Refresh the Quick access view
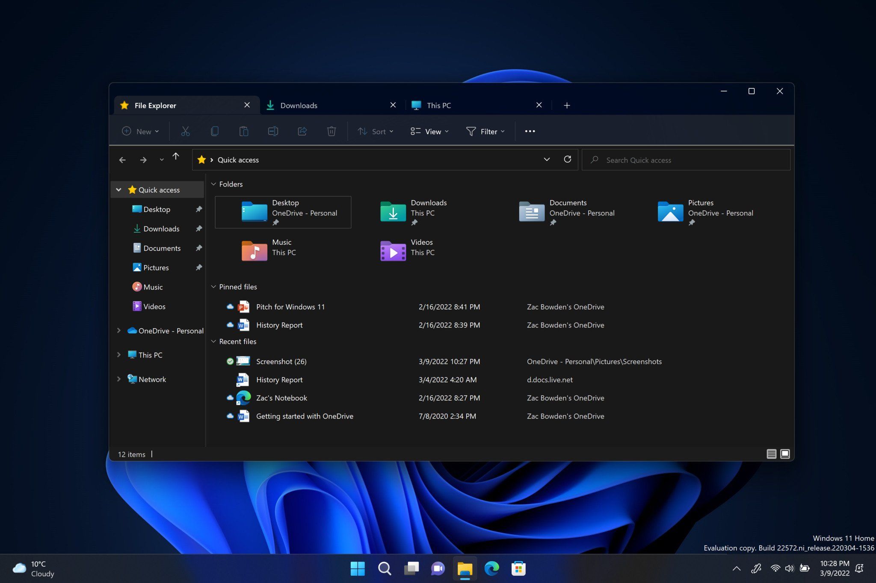876x583 pixels. (x=568, y=159)
